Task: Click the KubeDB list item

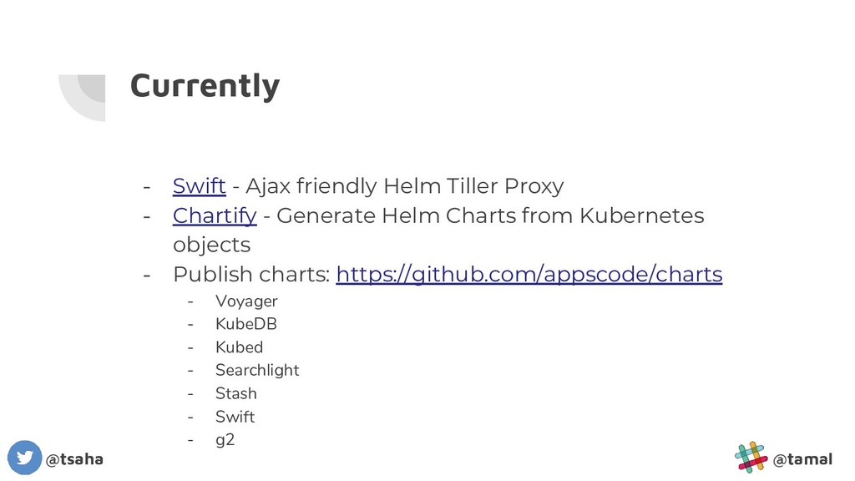Action: pyautogui.click(x=246, y=324)
